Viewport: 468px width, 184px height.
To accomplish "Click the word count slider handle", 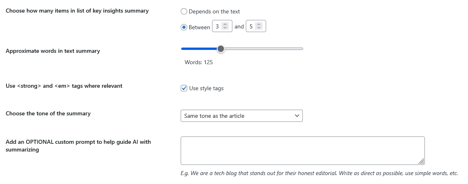I will coord(221,49).
